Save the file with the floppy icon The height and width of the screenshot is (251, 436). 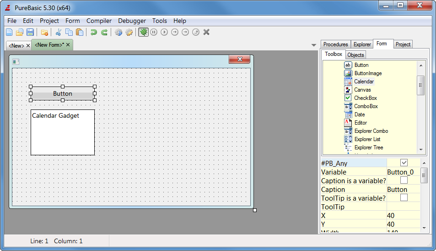point(30,32)
